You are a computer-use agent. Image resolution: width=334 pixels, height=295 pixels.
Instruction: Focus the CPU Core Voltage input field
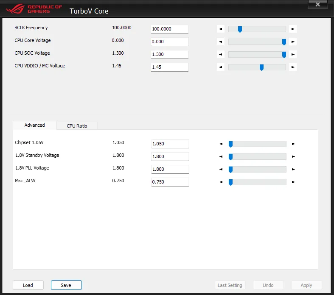[x=170, y=42]
